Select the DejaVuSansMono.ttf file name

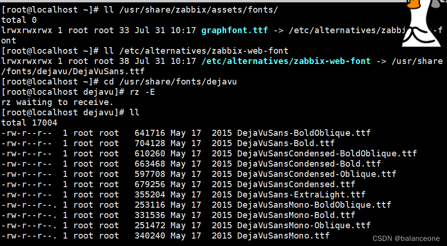(283, 236)
